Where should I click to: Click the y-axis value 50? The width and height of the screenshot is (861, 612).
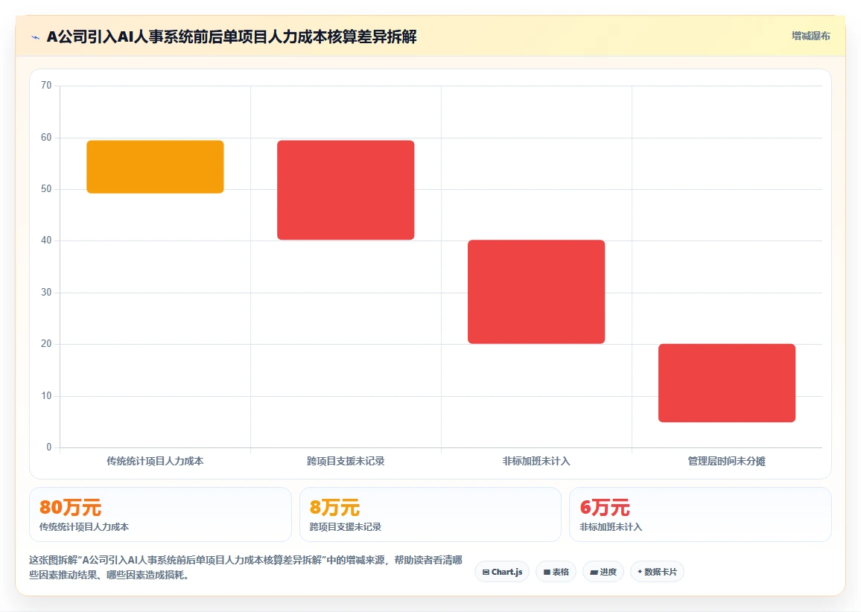point(46,189)
